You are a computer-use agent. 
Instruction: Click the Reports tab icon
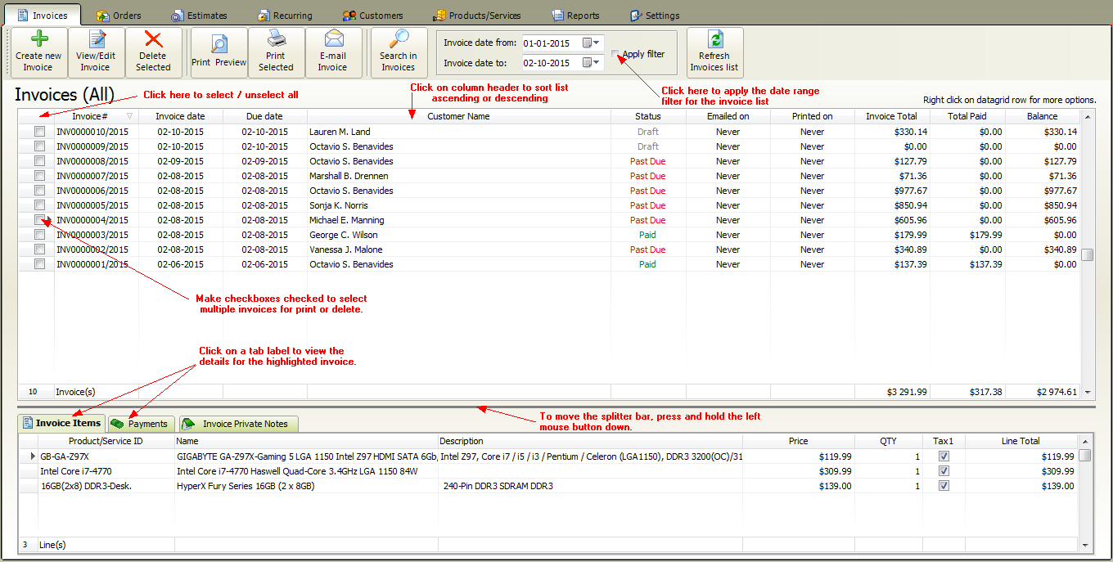click(x=558, y=16)
